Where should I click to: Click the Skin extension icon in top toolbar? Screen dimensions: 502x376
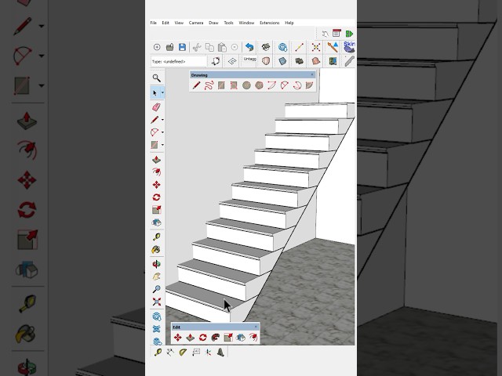tap(349, 47)
